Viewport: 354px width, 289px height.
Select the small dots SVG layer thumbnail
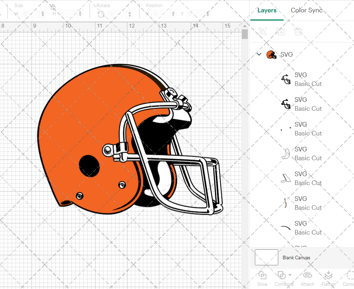coord(286,129)
